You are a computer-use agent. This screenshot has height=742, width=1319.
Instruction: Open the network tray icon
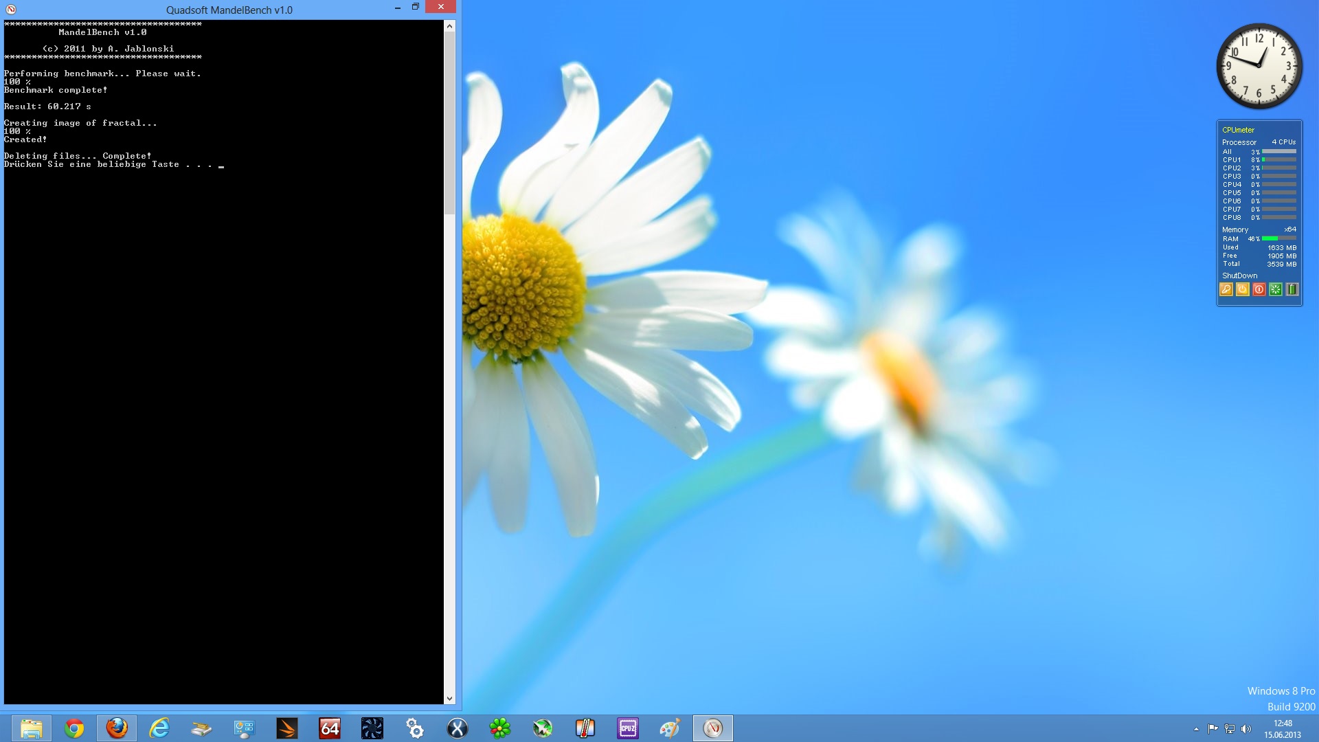click(x=1230, y=729)
